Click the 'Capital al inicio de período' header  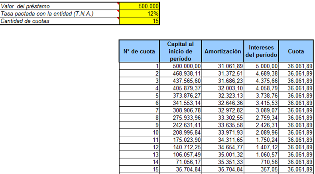pos(181,51)
